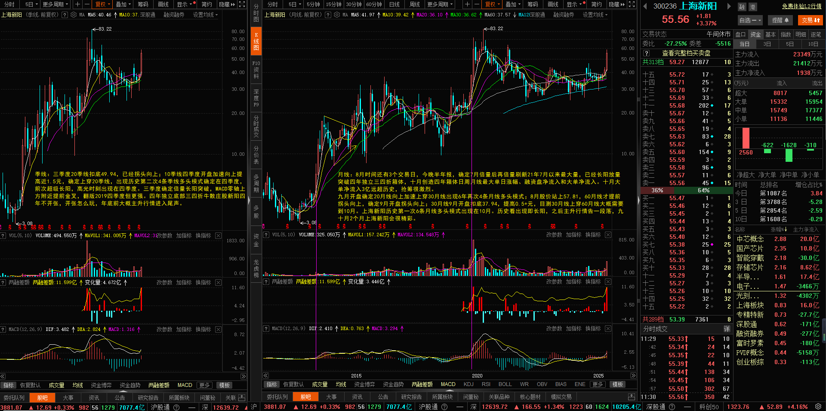The image size is (826, 411).
Task: Go to previous stock with left arrow
Action: (x=645, y=6)
